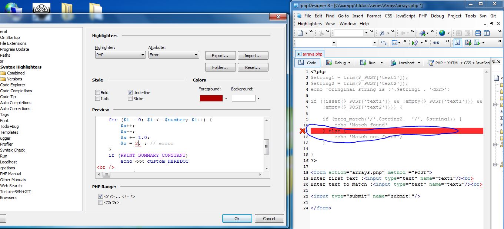The height and width of the screenshot is (229, 504).
Task: Click the green arrow syntax check icon
Action: (415, 43)
